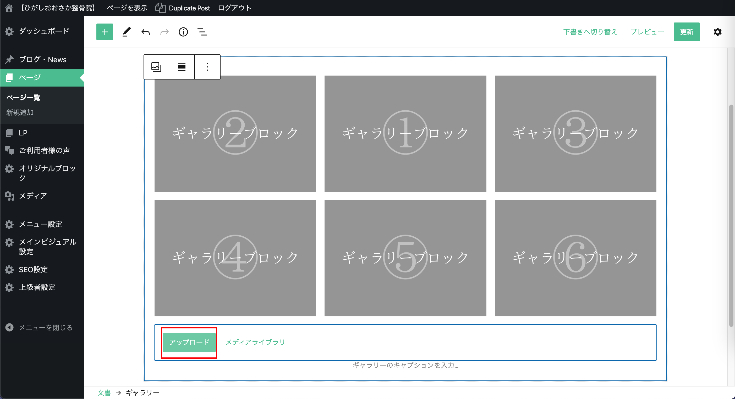This screenshot has height=399, width=735.
Task: Change alignment via block toolbar icon
Action: point(182,67)
